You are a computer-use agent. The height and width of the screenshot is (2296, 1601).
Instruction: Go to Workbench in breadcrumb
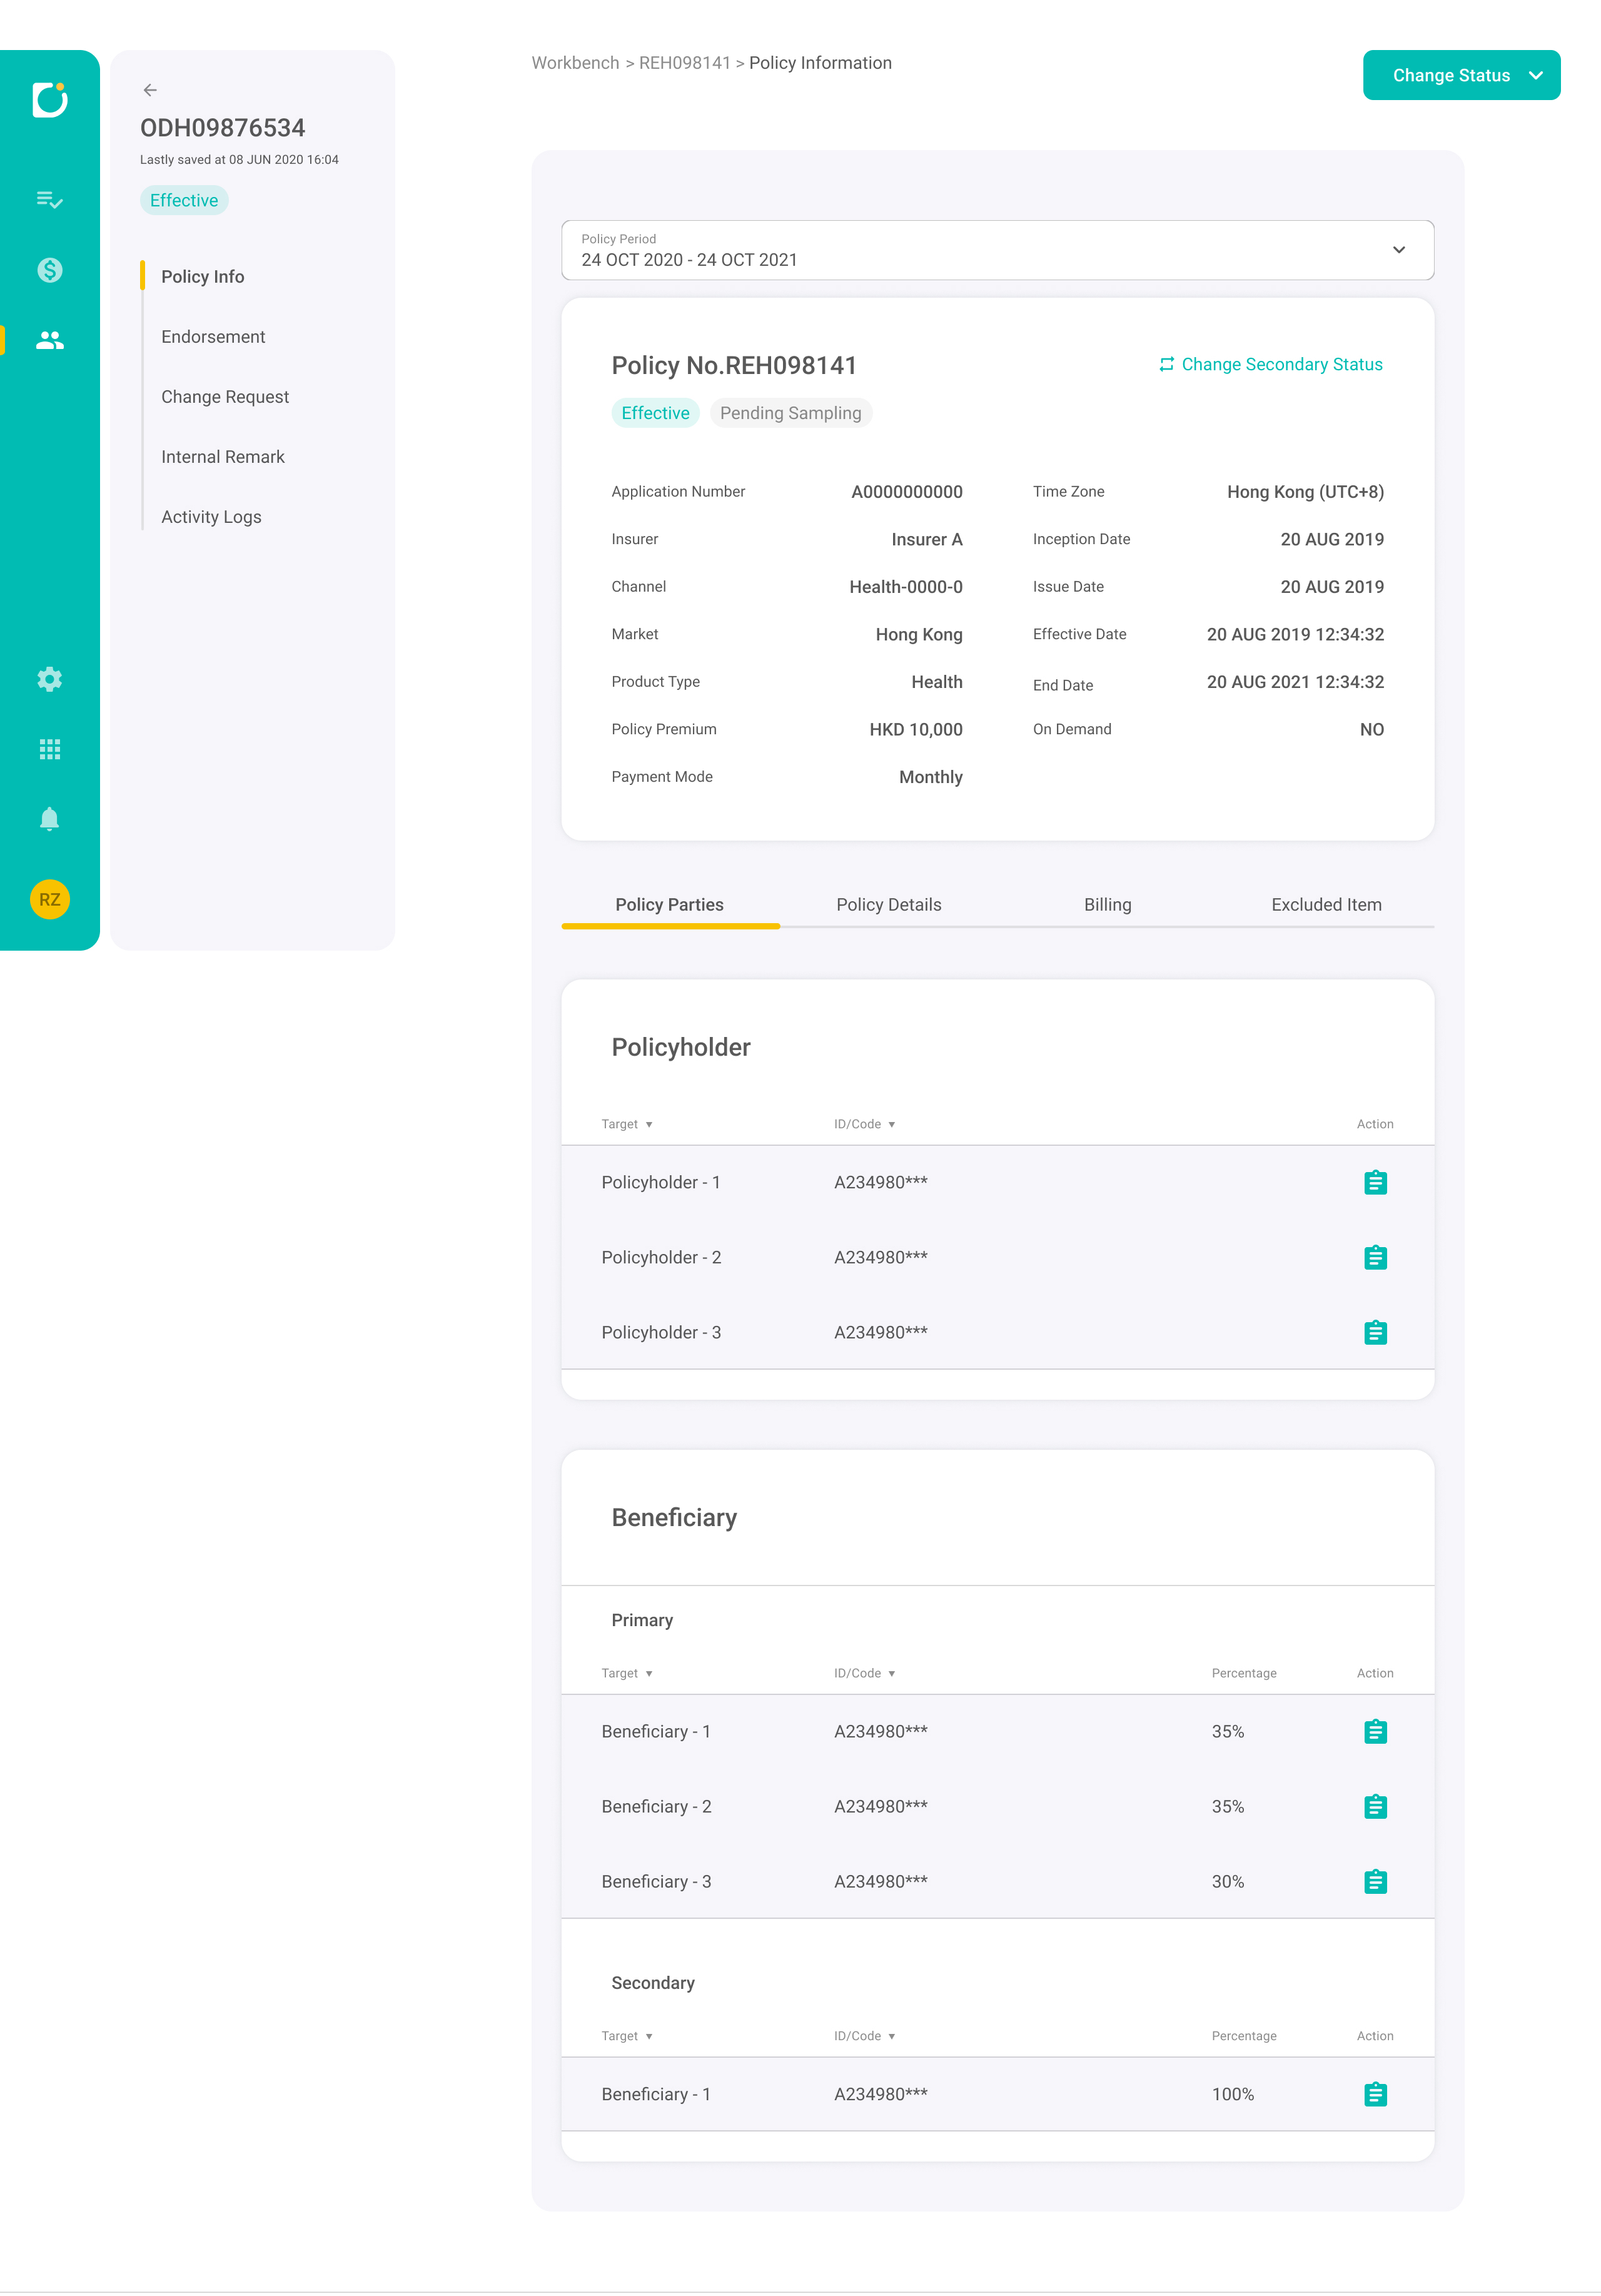[575, 63]
